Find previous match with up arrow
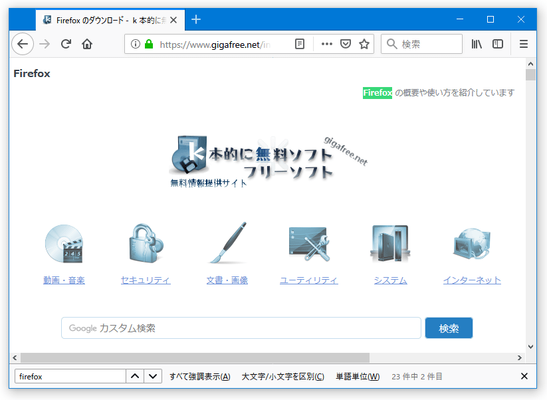Image resolution: width=547 pixels, height=400 pixels. tap(135, 376)
